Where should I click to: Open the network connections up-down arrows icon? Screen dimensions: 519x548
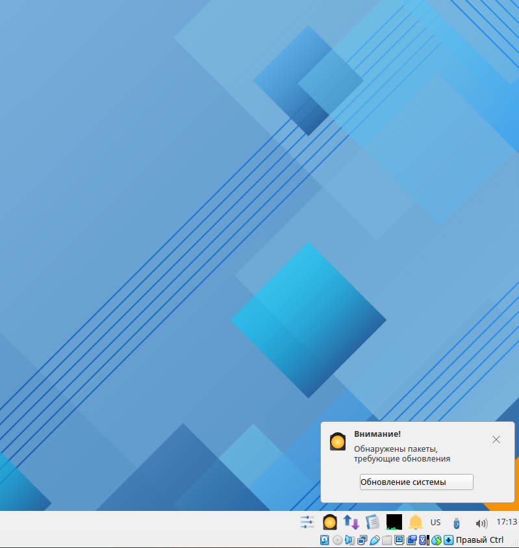pos(351,522)
